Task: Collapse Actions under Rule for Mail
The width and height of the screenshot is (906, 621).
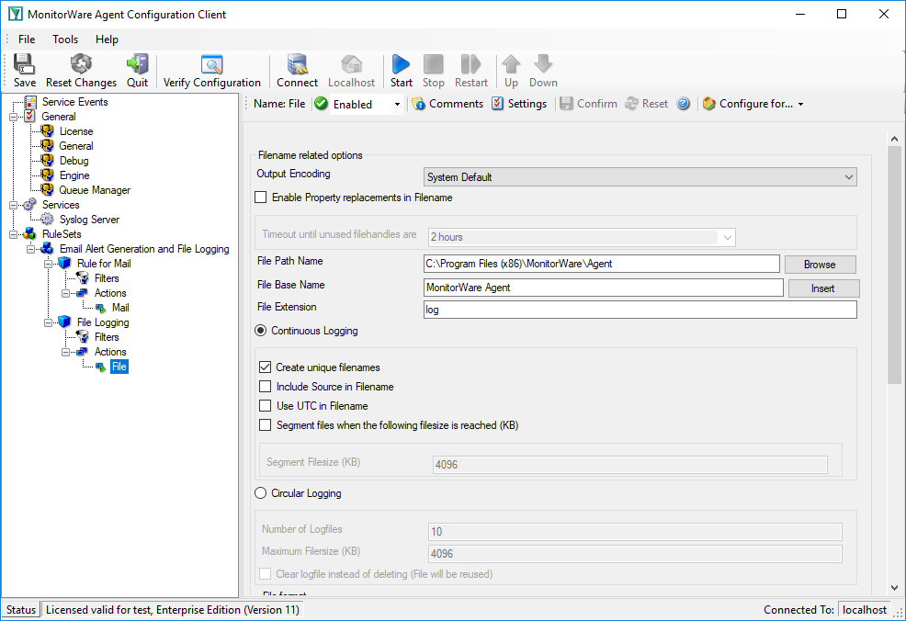Action: pyautogui.click(x=65, y=293)
